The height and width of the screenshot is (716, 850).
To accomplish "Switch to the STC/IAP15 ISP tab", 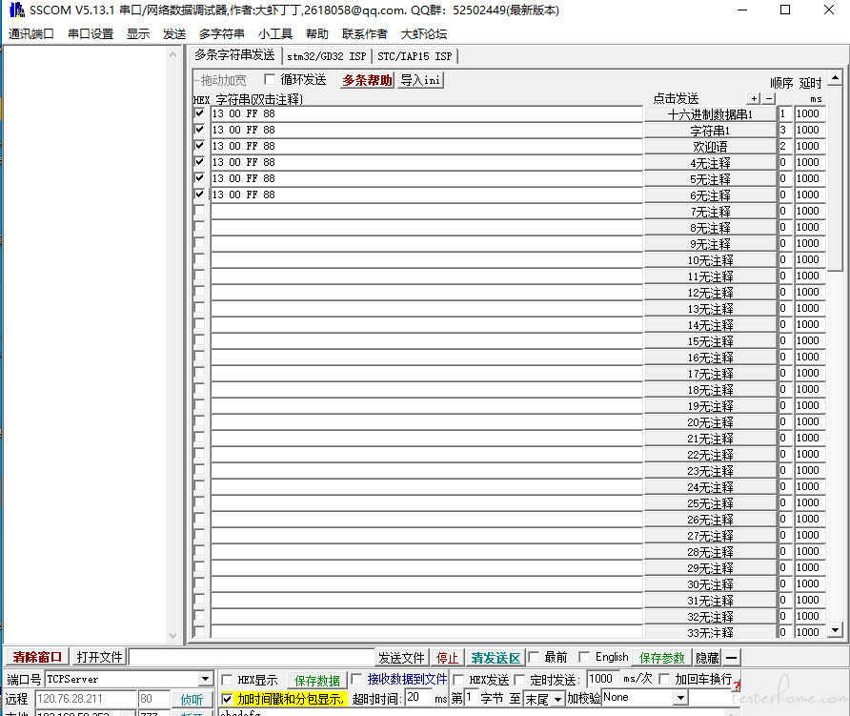I will [415, 56].
